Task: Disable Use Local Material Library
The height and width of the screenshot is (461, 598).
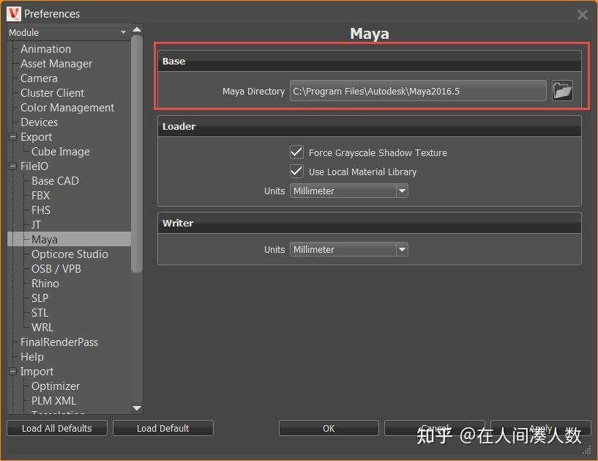Action: 296,172
